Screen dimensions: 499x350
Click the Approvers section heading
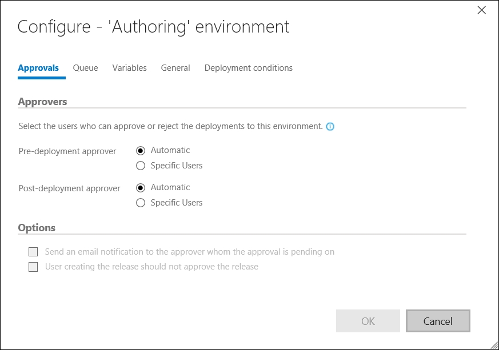click(42, 102)
